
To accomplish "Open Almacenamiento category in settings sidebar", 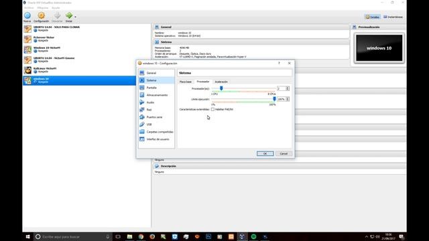I will (x=156, y=95).
